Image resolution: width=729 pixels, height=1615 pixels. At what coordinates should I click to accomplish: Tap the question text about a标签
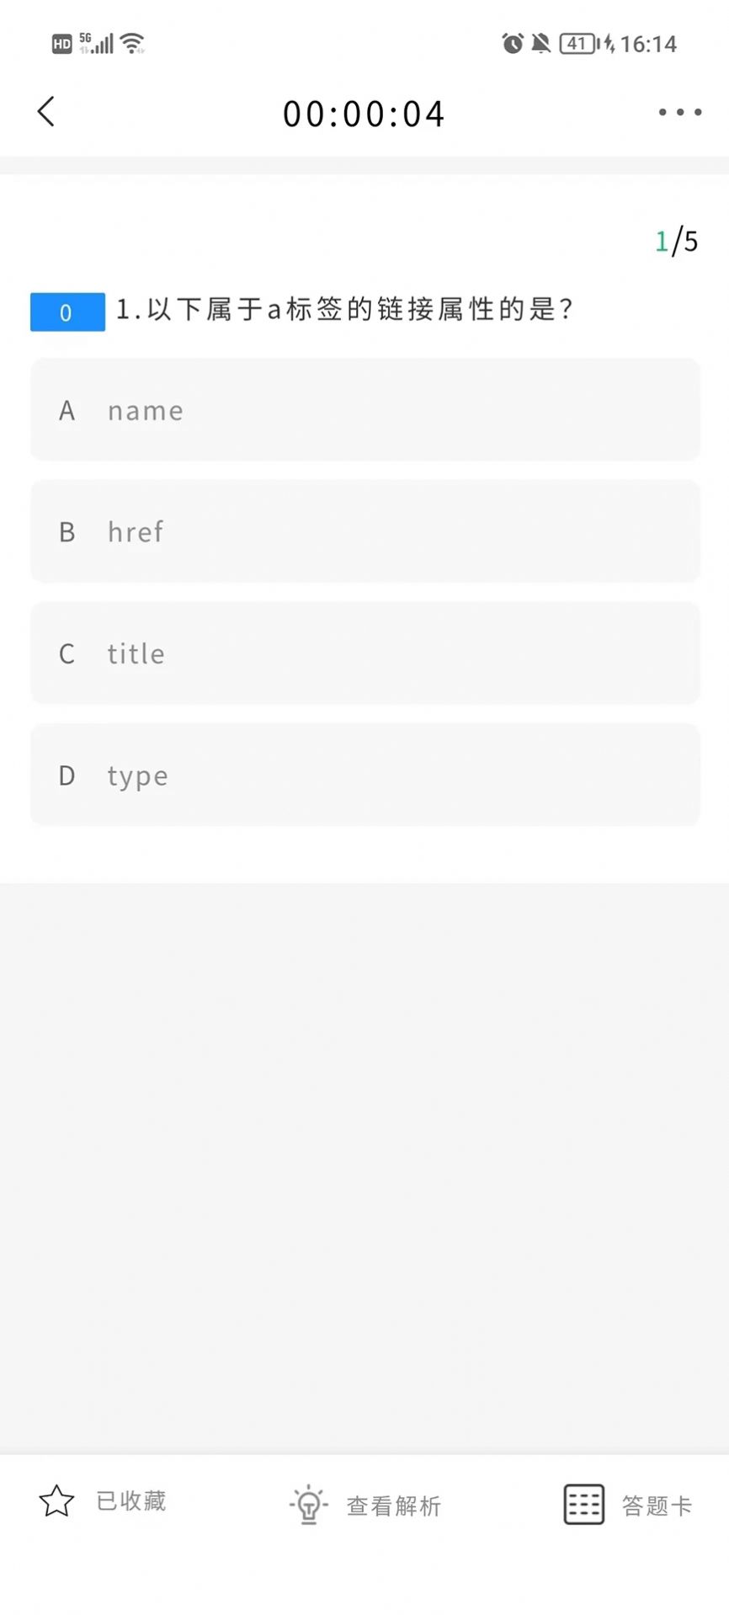coord(345,310)
